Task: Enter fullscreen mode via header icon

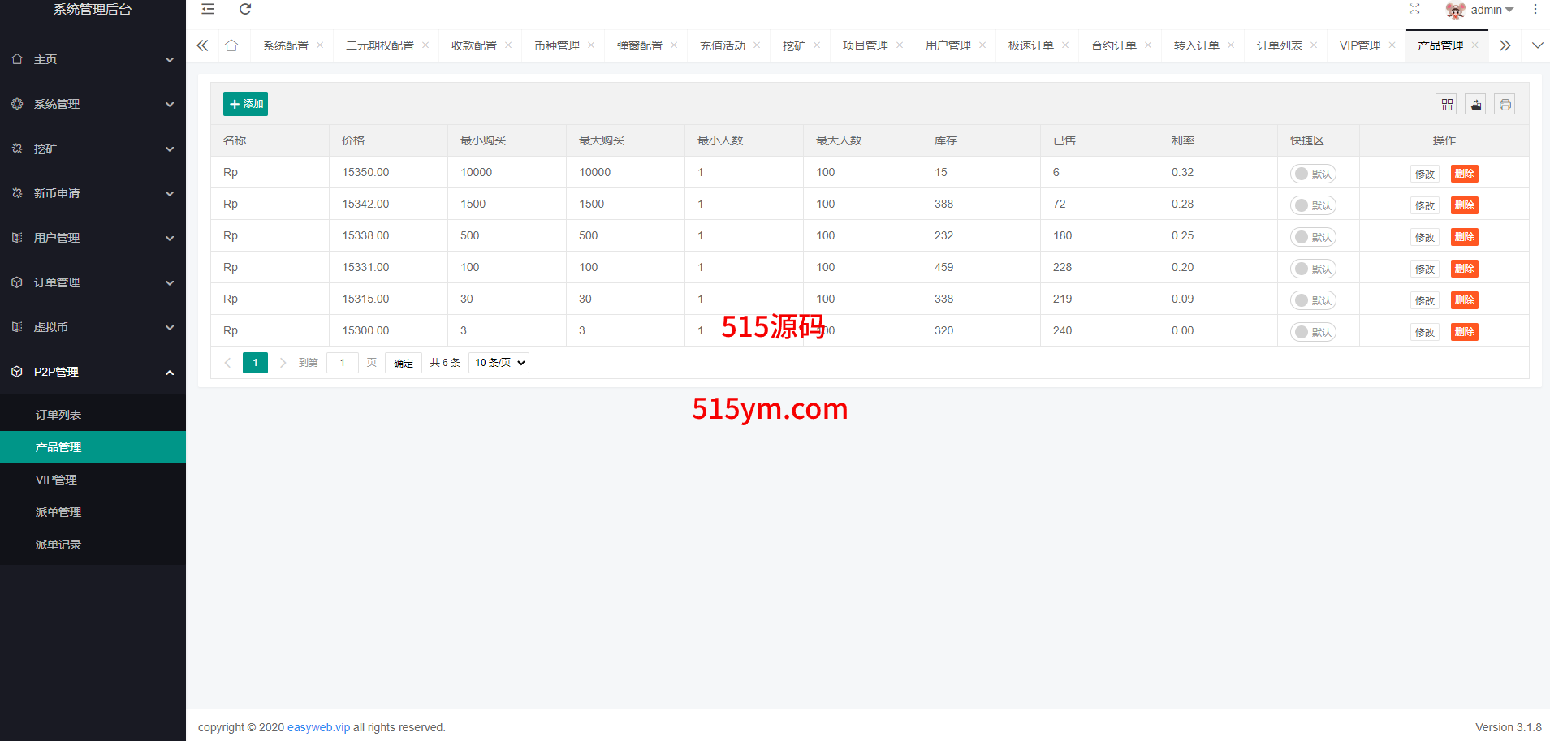Action: (x=1414, y=9)
